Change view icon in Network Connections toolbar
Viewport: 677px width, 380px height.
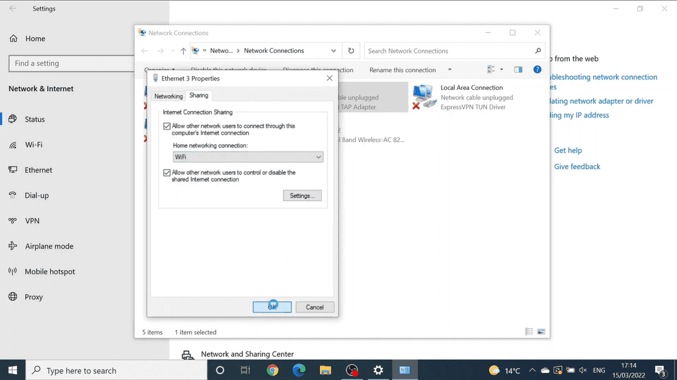point(491,69)
